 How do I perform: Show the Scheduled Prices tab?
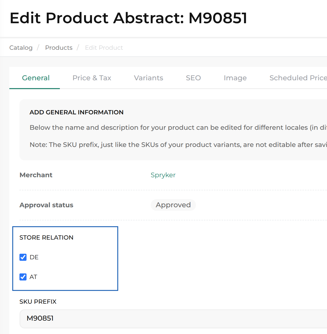pos(298,78)
